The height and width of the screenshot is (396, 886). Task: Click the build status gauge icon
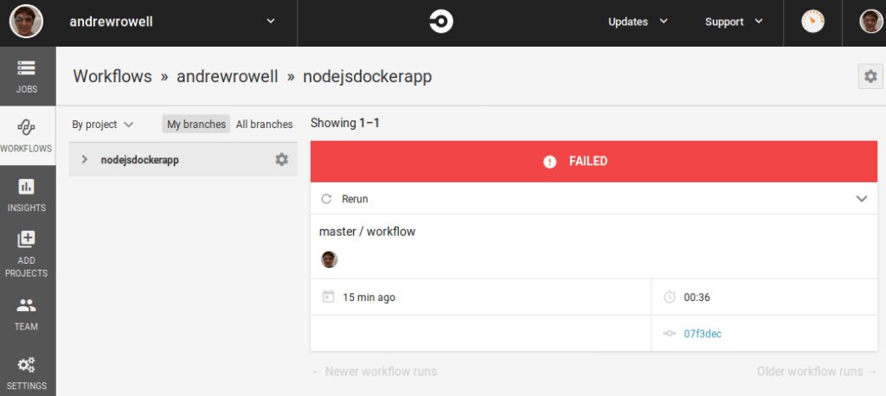813,22
